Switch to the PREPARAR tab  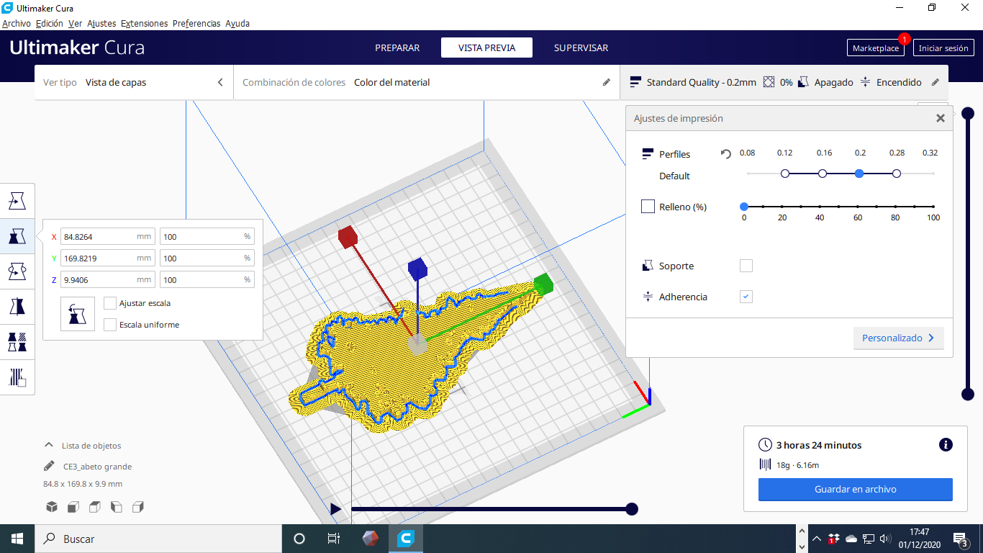(x=397, y=48)
